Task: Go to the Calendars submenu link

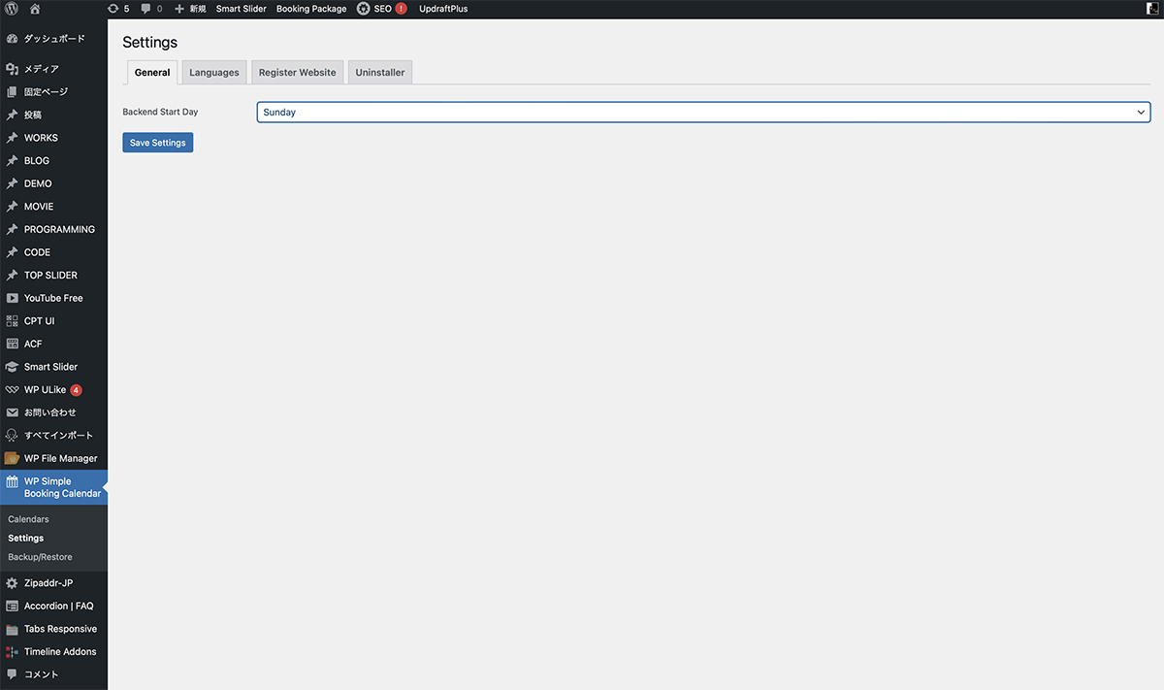Action: [28, 519]
